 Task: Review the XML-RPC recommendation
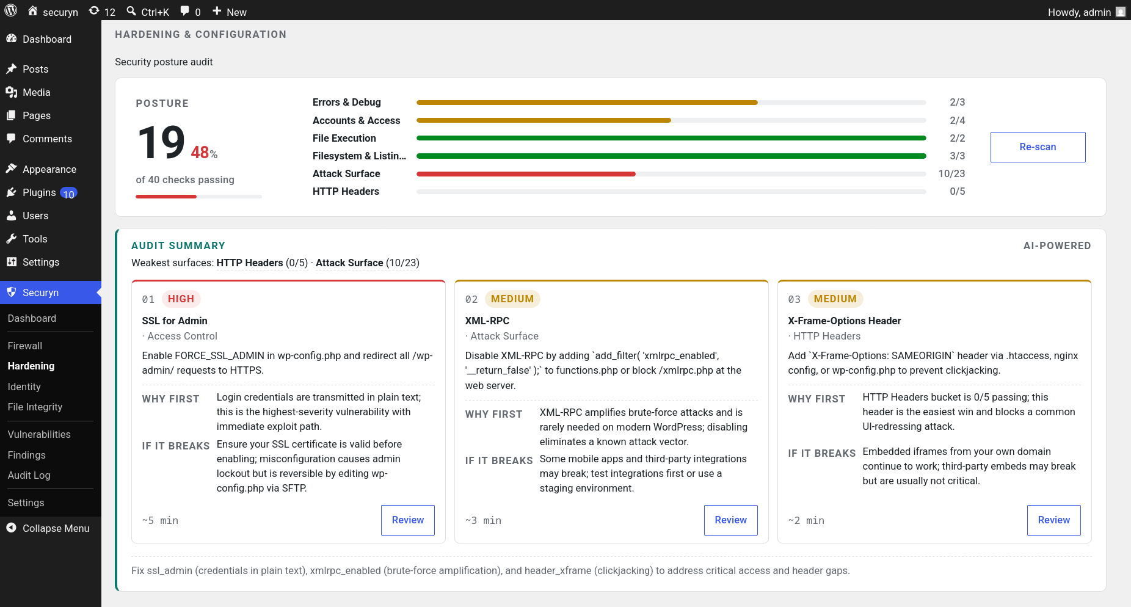731,520
